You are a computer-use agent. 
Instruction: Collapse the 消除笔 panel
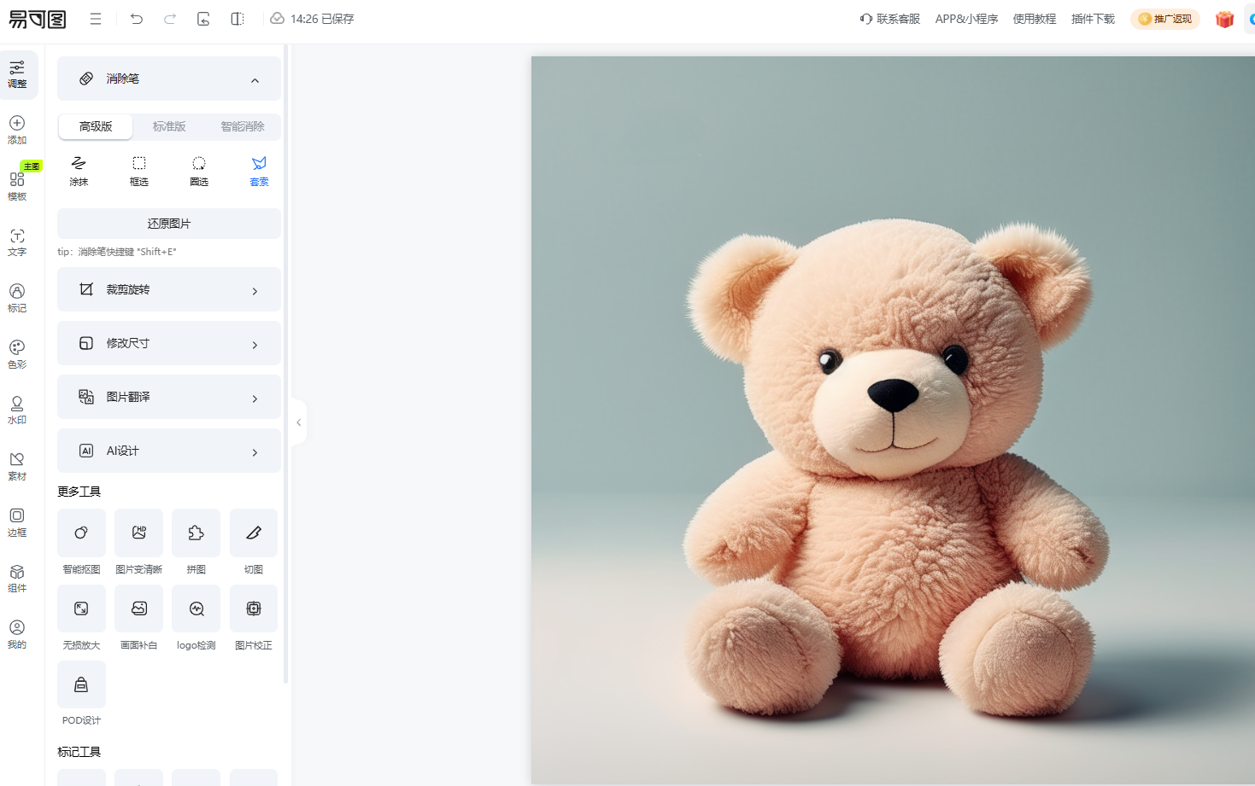[255, 80]
